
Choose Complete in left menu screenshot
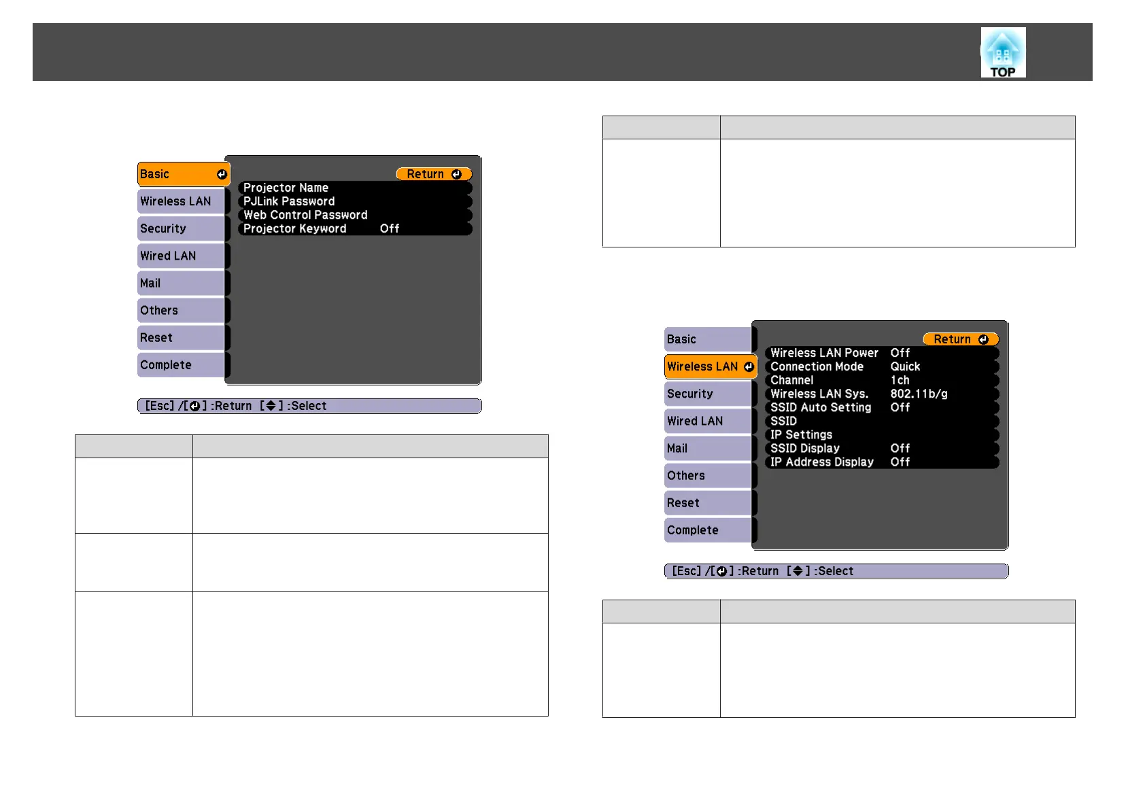pyautogui.click(x=184, y=364)
